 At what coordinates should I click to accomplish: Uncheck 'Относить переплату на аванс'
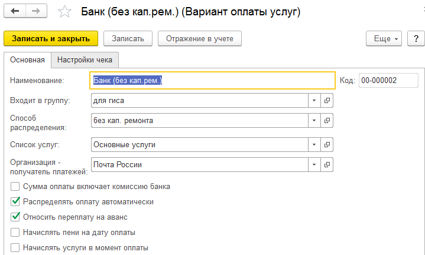(x=15, y=217)
